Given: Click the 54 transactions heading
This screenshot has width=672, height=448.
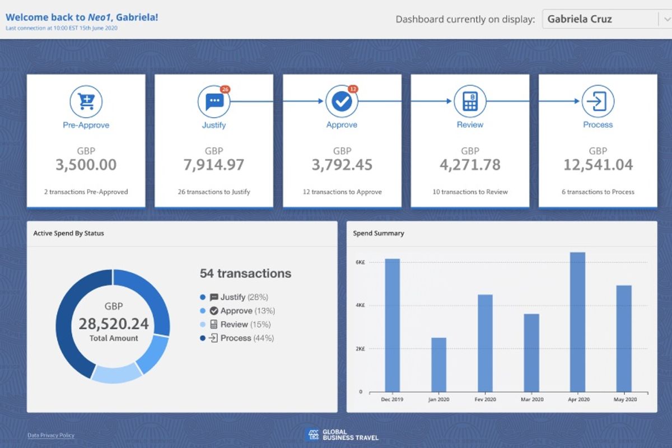Looking at the screenshot, I should click(x=245, y=273).
